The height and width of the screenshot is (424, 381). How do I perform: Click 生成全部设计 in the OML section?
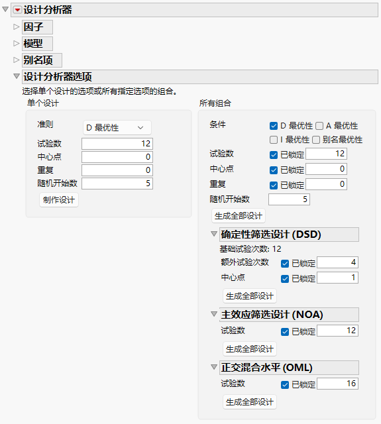pyautogui.click(x=250, y=402)
